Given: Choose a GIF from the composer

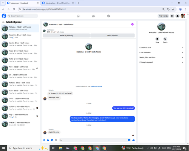Looking at the screenshot, I should click(56, 140).
